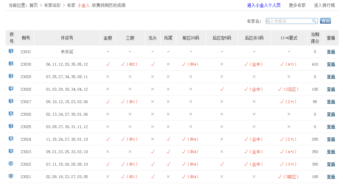Type in the 输入专家名 search field
Viewport: 343px width, 184px height.
(x=288, y=21)
